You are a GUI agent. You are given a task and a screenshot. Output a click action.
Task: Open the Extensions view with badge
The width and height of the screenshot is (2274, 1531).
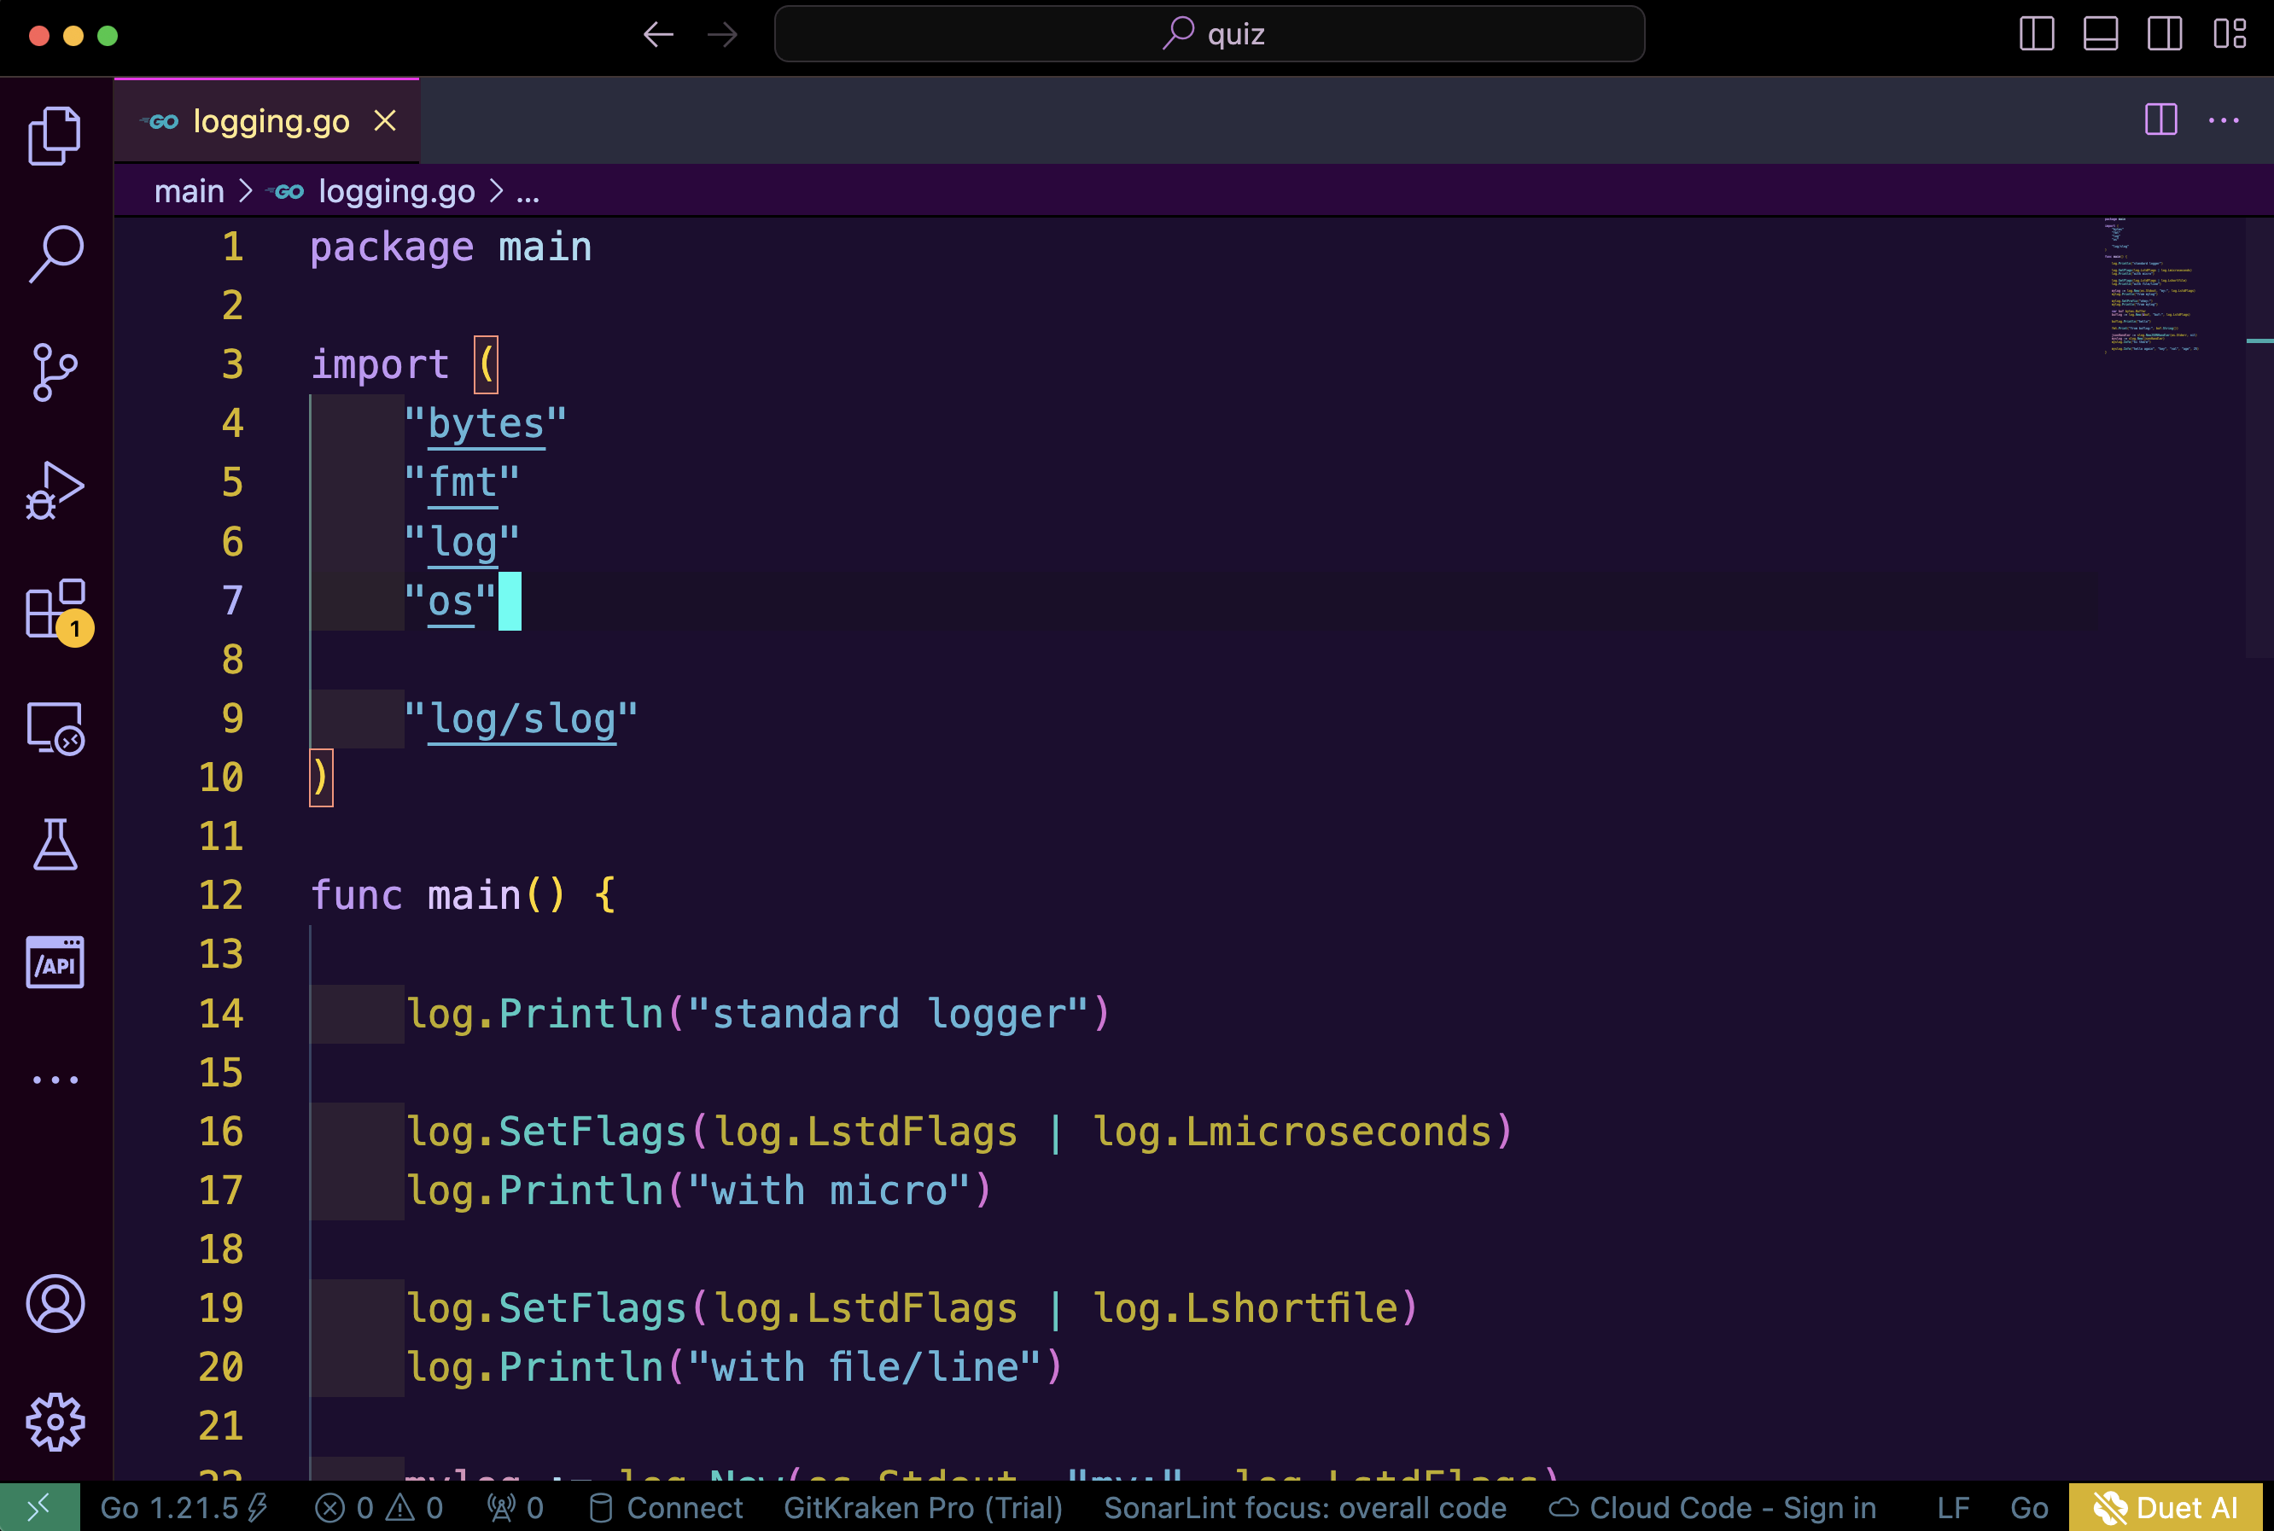coord(55,608)
